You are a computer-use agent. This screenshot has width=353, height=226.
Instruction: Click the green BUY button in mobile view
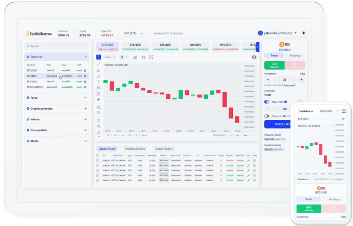(x=309, y=209)
